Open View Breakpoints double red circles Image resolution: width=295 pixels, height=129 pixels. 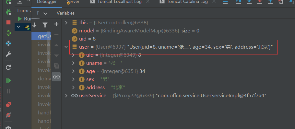(x=8, y=105)
